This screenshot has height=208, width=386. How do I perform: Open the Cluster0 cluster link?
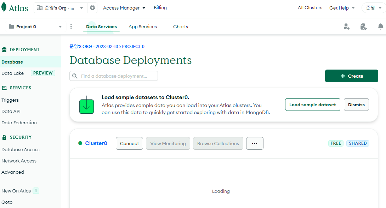96,143
